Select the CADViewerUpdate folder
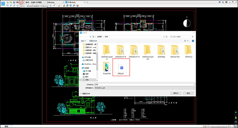This screenshot has height=128, width=238. pyautogui.click(x=148, y=52)
